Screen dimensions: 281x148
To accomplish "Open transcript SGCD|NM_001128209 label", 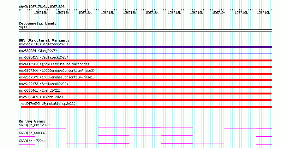I will tap(35, 125).
